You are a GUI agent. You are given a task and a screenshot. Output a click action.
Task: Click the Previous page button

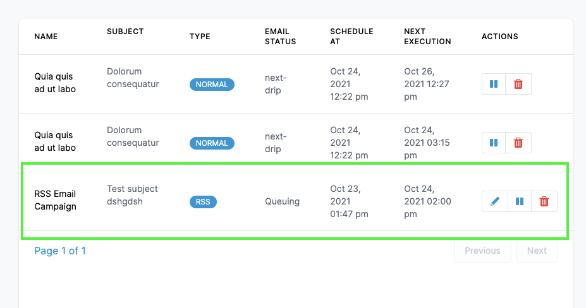pyautogui.click(x=482, y=251)
